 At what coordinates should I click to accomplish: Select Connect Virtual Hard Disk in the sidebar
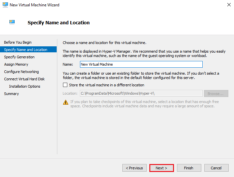coord(24,79)
